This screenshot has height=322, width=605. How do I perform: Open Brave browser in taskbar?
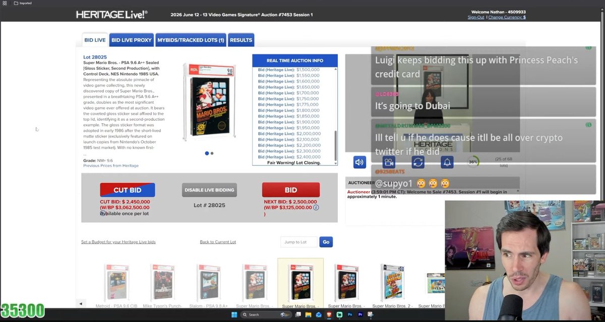329,315
